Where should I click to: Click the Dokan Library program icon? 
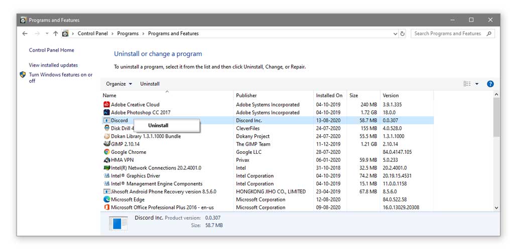(106, 136)
